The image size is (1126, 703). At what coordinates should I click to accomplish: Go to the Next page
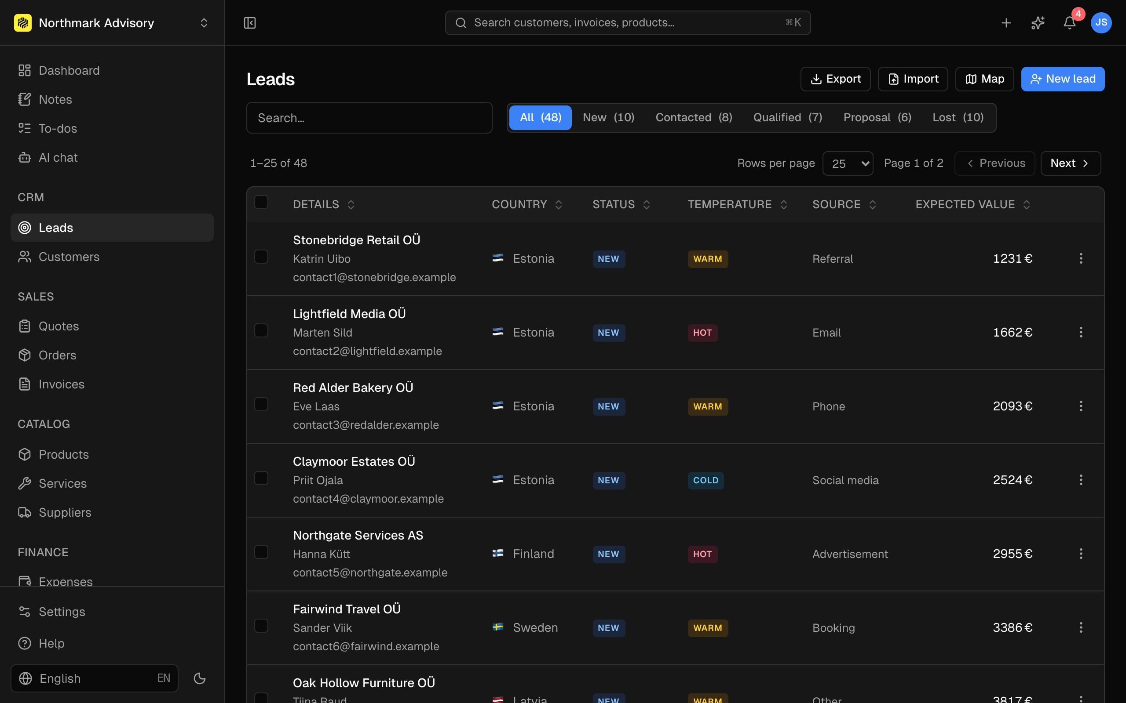coord(1070,163)
